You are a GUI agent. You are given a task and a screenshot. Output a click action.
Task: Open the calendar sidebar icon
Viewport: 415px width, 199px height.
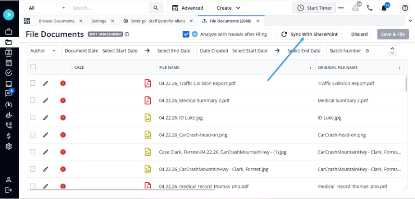(9, 63)
